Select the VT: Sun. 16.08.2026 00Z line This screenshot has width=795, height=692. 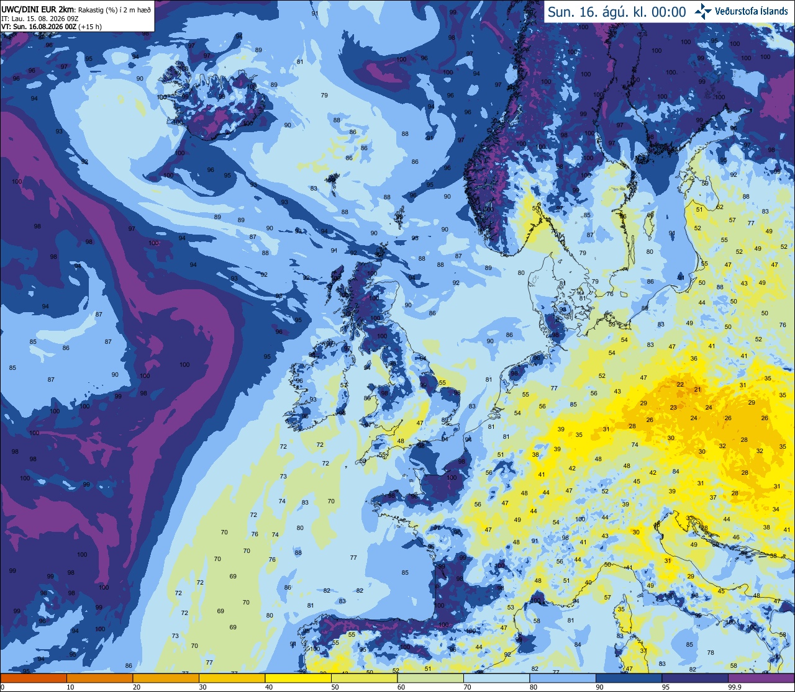[52, 27]
